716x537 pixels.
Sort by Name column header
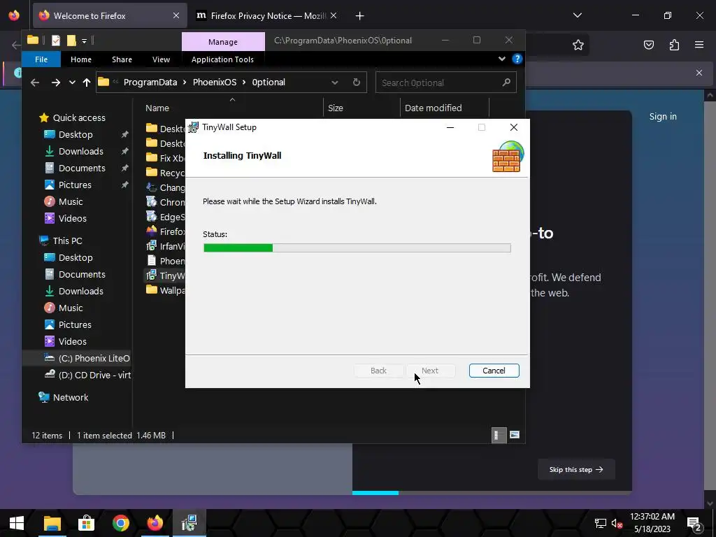pos(157,108)
